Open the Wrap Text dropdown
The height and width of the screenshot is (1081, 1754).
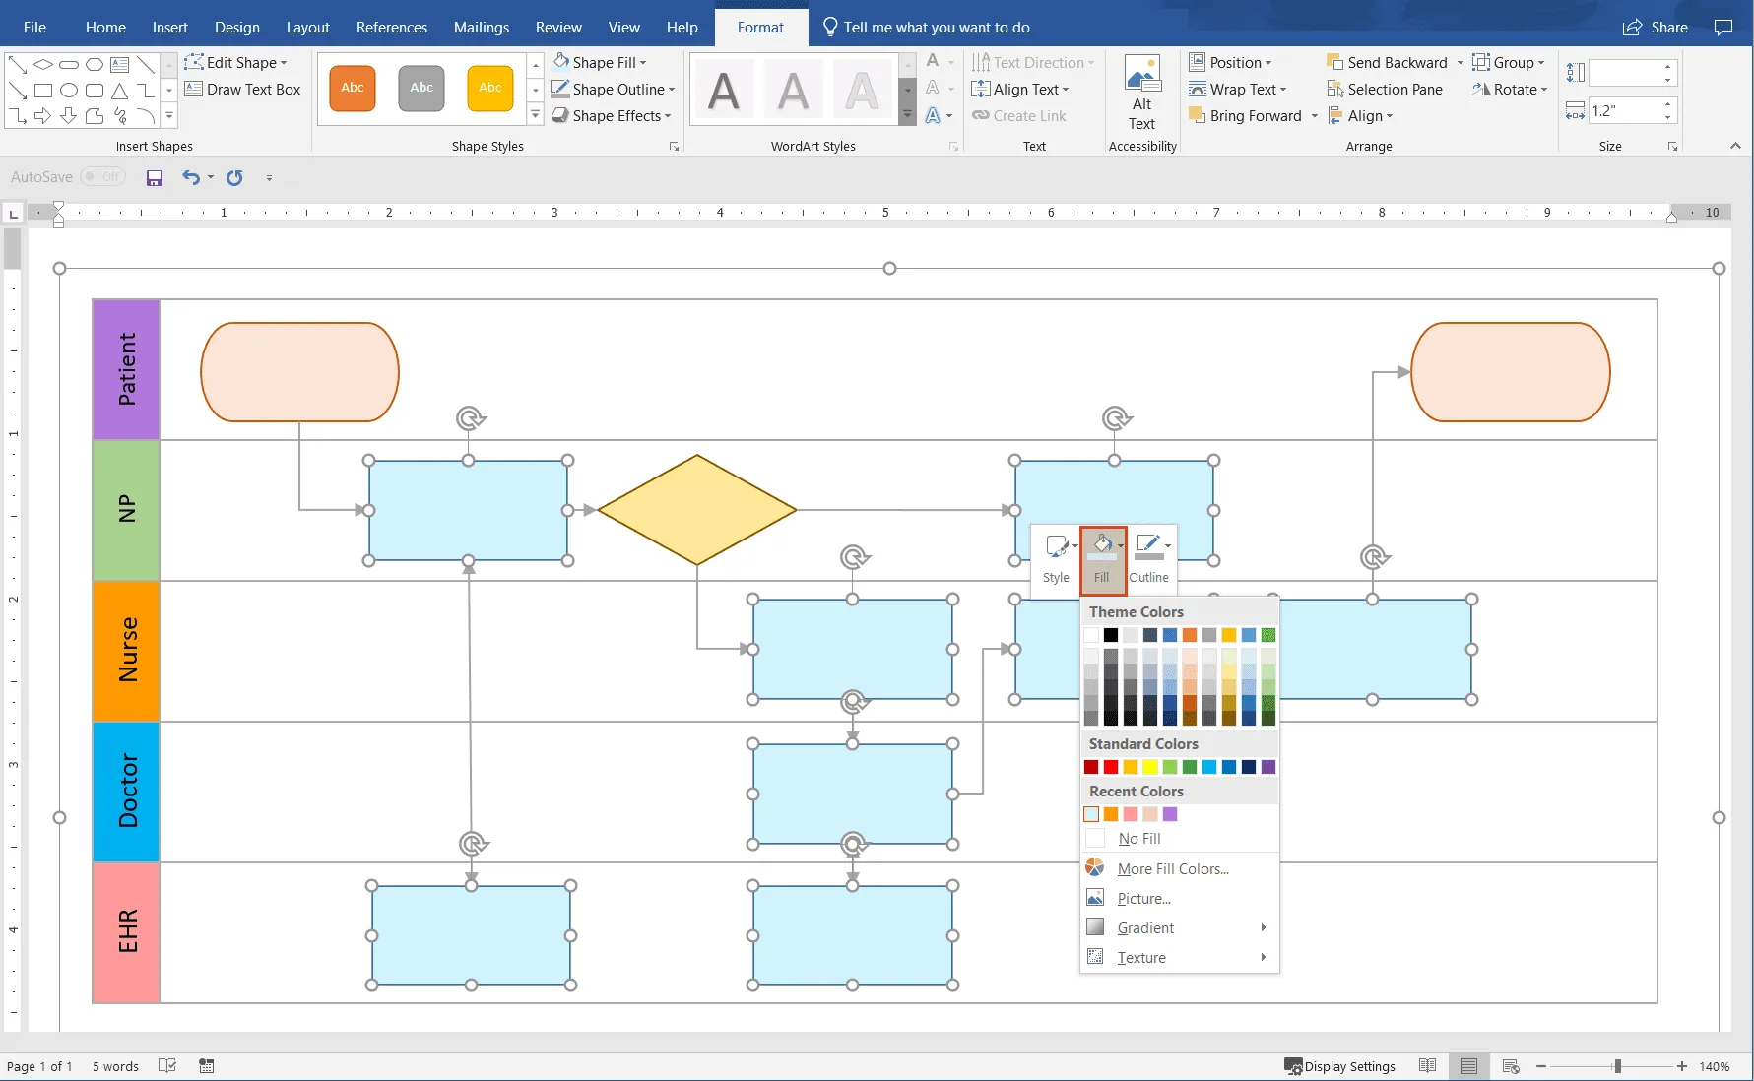1240,89
